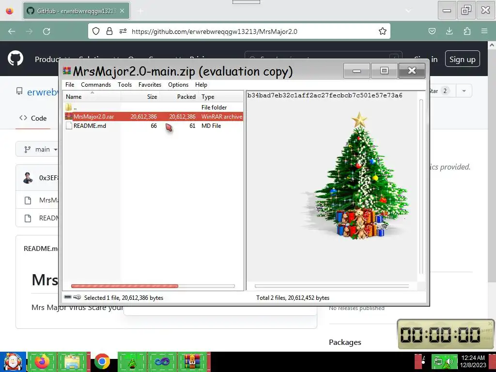Reload the page in Firefox
Viewport: 496px width, 372px height.
46,31
